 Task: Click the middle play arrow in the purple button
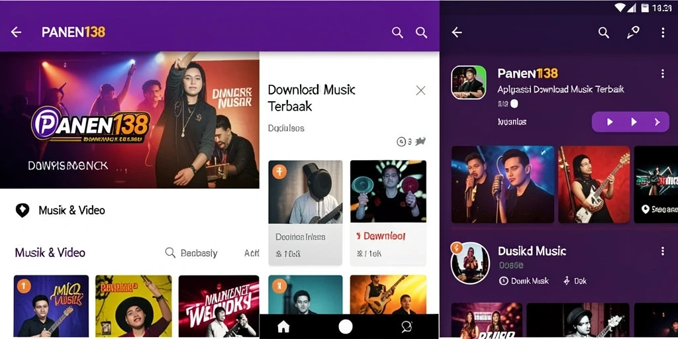pyautogui.click(x=634, y=122)
